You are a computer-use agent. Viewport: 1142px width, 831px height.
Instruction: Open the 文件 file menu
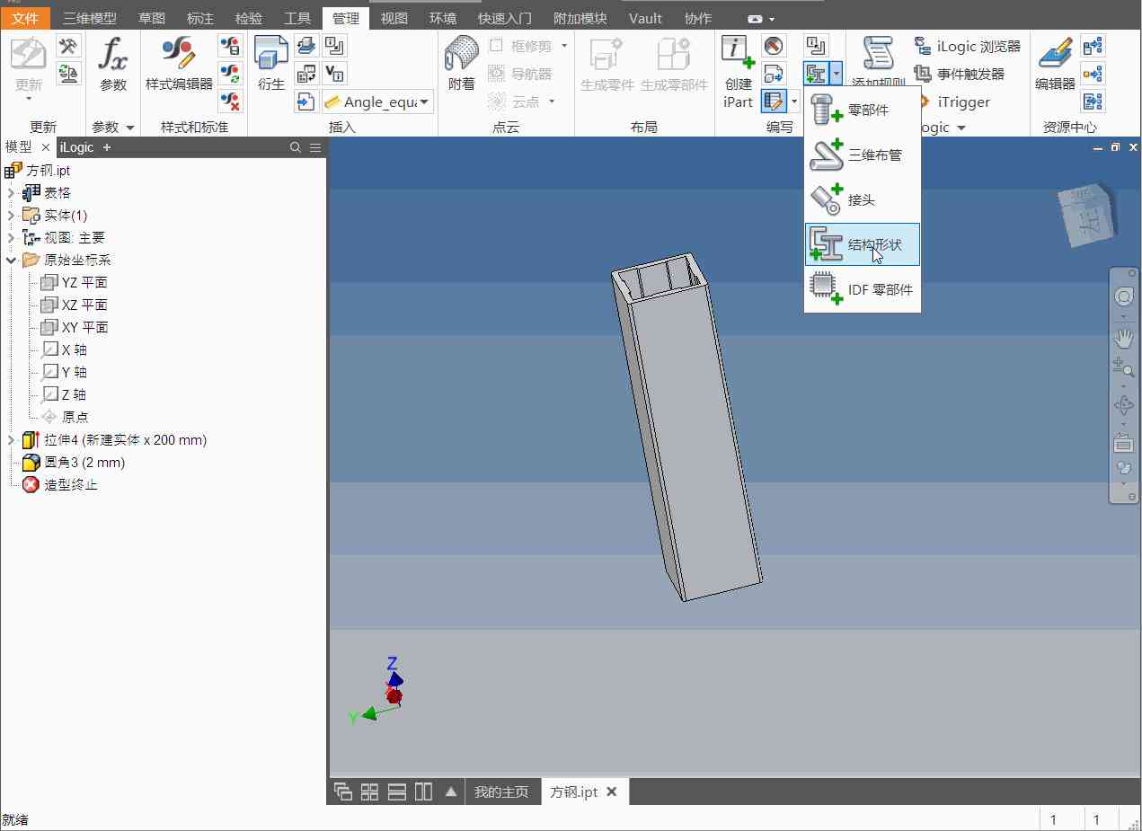pos(25,18)
